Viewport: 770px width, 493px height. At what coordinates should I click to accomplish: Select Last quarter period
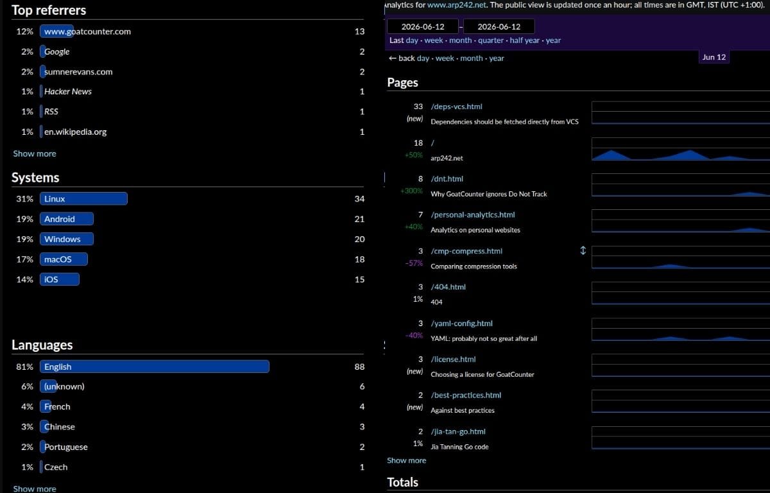[491, 40]
